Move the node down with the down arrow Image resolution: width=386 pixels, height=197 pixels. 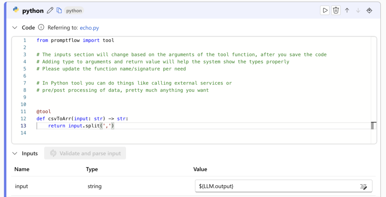coord(358,11)
